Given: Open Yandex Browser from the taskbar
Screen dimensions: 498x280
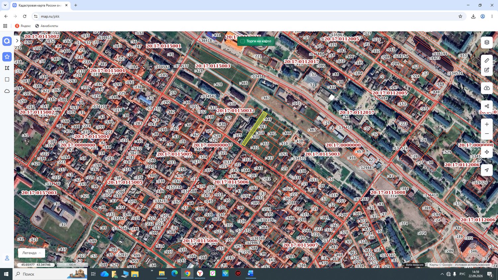Looking at the screenshot, I should 200,274.
